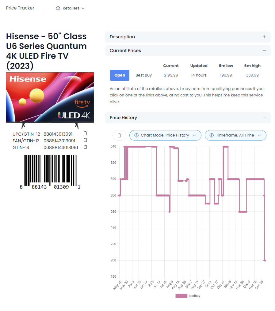275x311 pixels.
Task: Click the Open button for Best Buy
Action: pyautogui.click(x=120, y=75)
